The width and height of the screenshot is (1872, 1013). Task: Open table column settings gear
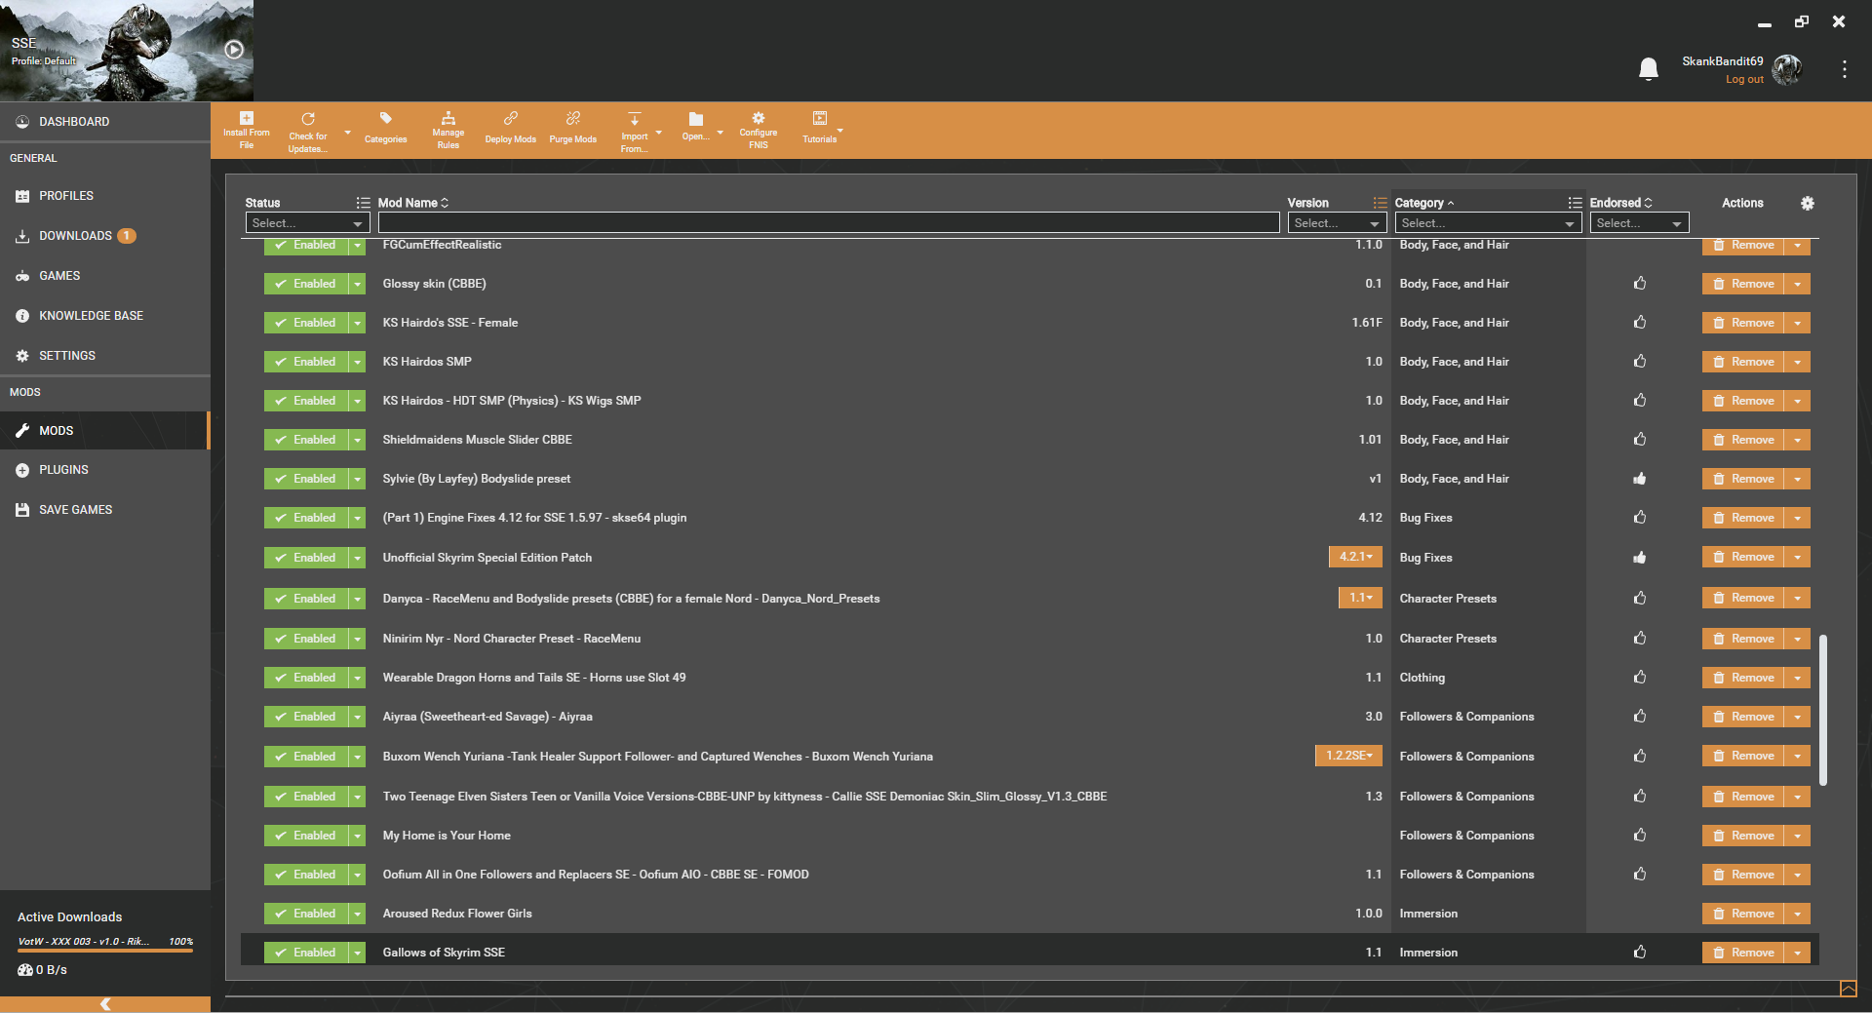coord(1808,203)
